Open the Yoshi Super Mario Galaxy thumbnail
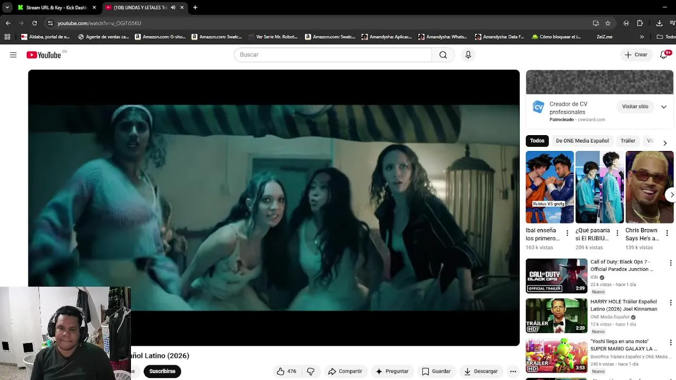Screen dimensions: 676x380 [556, 356]
